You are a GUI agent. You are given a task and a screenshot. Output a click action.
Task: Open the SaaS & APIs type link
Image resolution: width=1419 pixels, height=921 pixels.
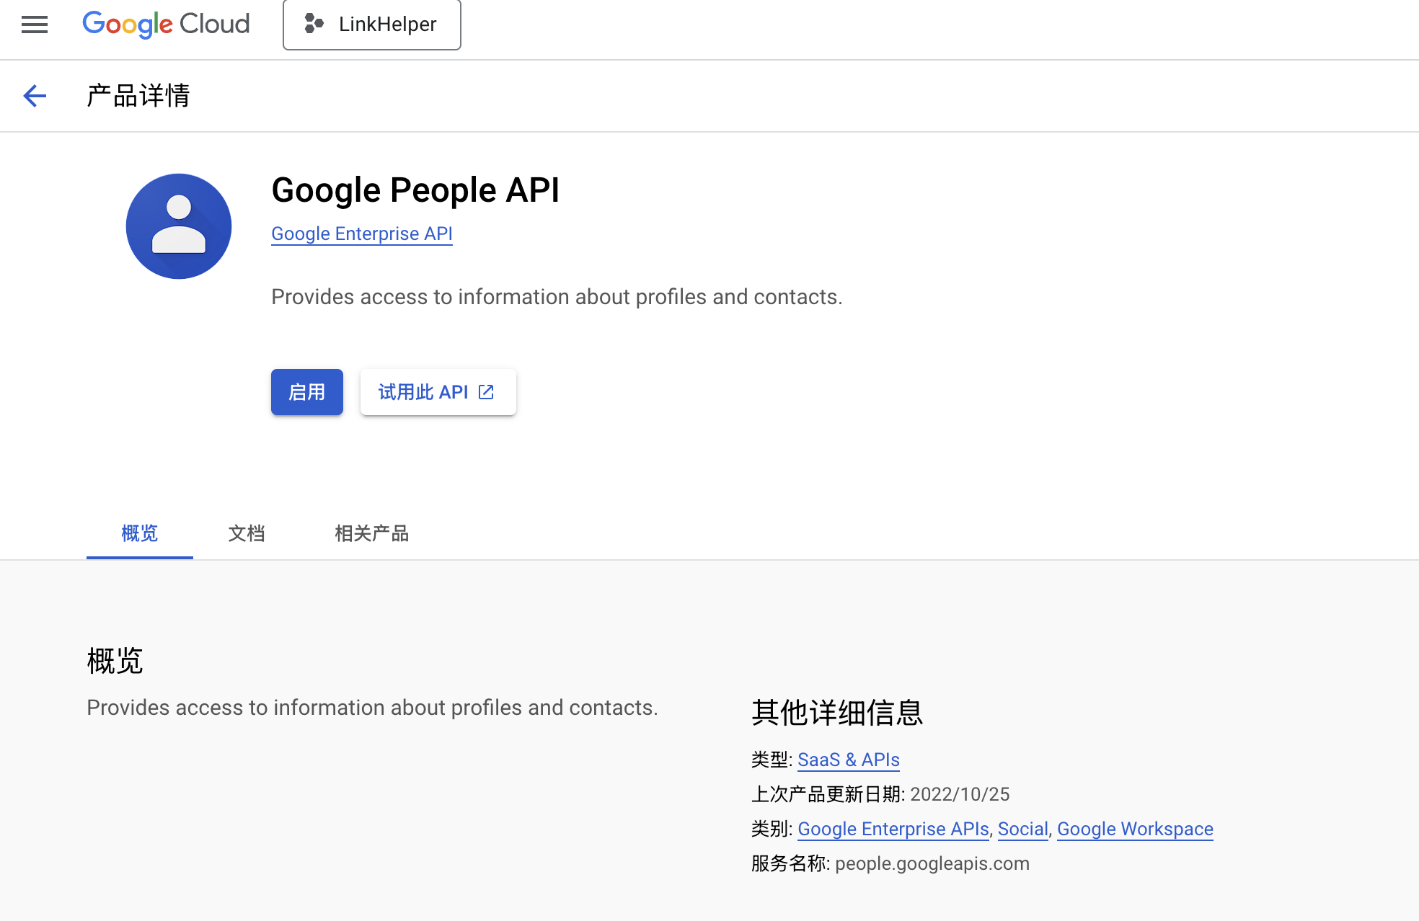tap(849, 760)
